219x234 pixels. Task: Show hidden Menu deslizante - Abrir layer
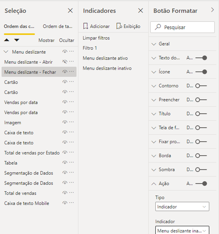pos(65,62)
